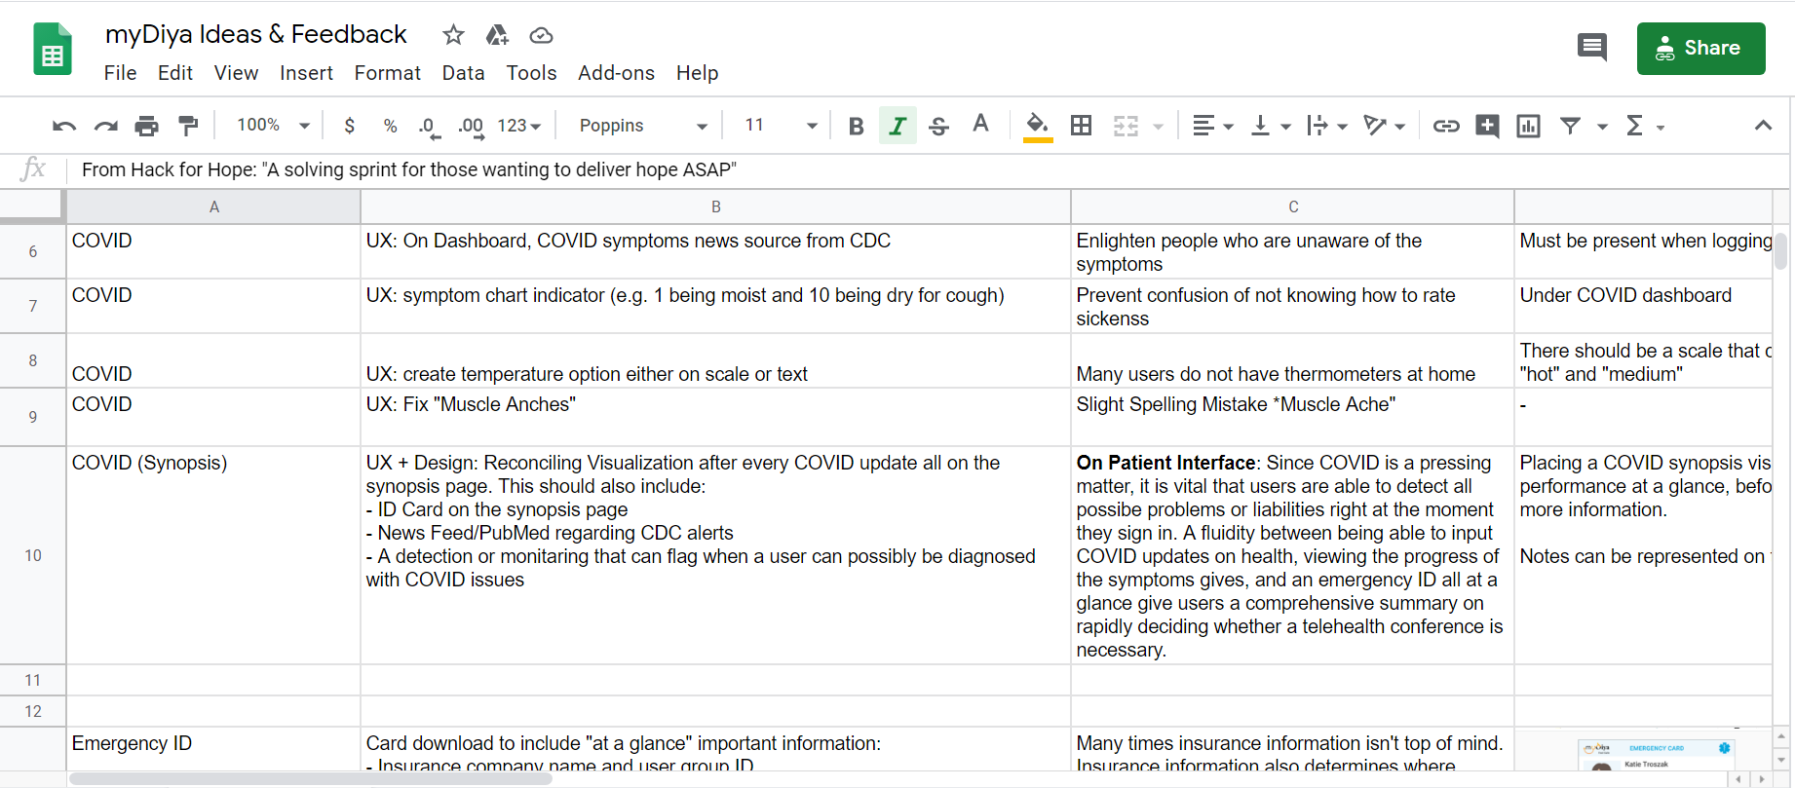Screen dimensions: 1795x788
Task: Open the Tools menu
Action: point(531,73)
